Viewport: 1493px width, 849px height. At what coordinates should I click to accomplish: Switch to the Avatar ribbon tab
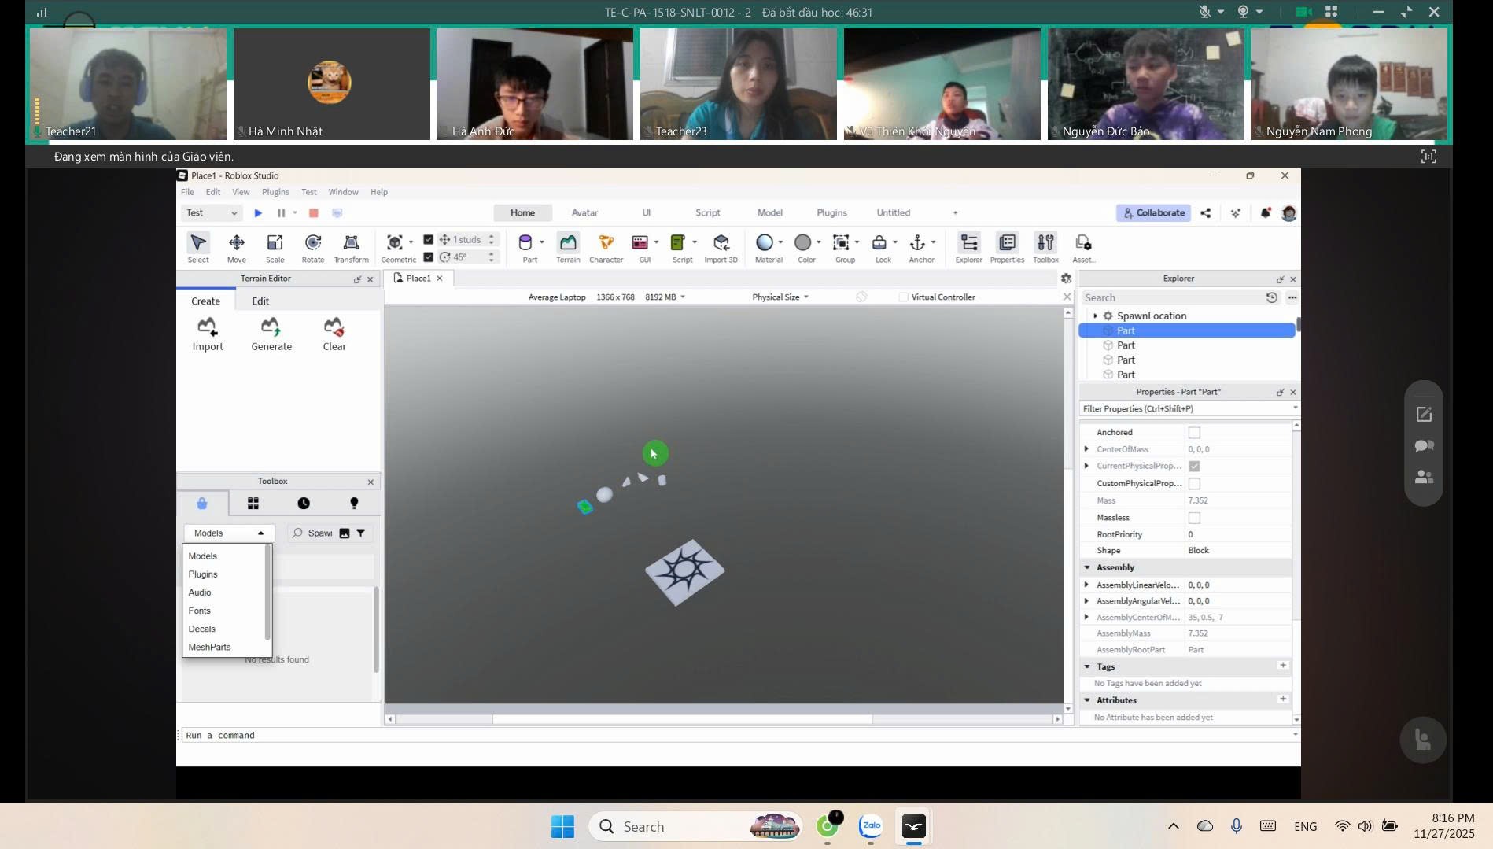coord(584,213)
